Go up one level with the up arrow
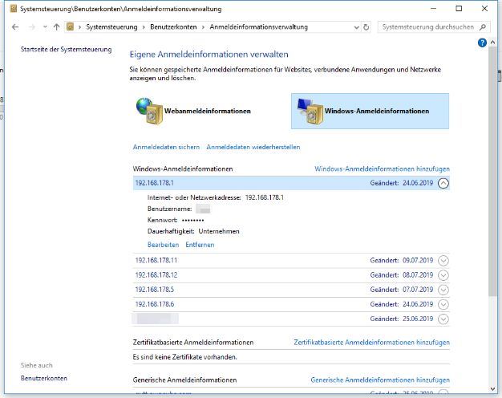This screenshot has width=502, height=398. click(x=57, y=27)
